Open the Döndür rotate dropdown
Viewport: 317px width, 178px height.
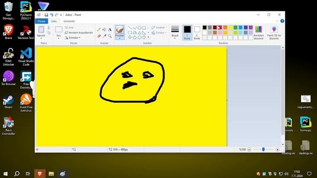tap(73, 38)
